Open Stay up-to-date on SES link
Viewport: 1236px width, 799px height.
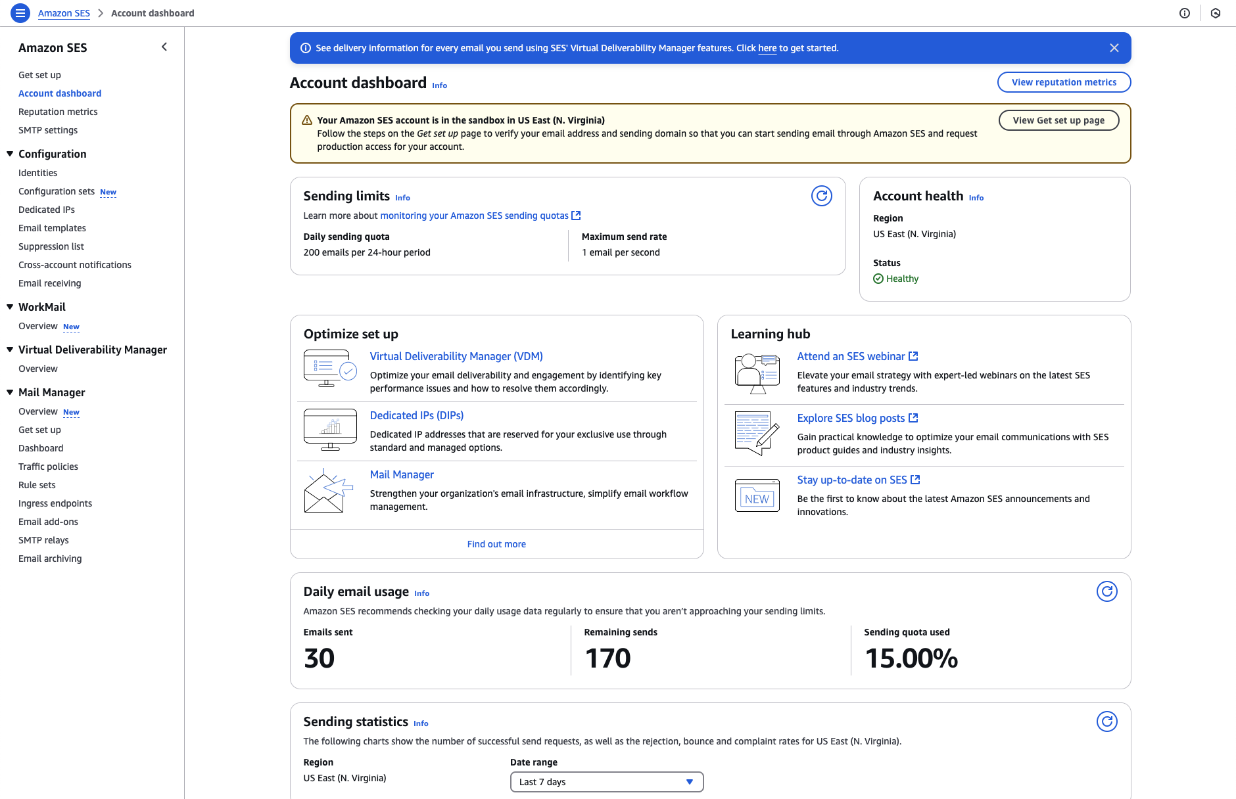click(859, 480)
